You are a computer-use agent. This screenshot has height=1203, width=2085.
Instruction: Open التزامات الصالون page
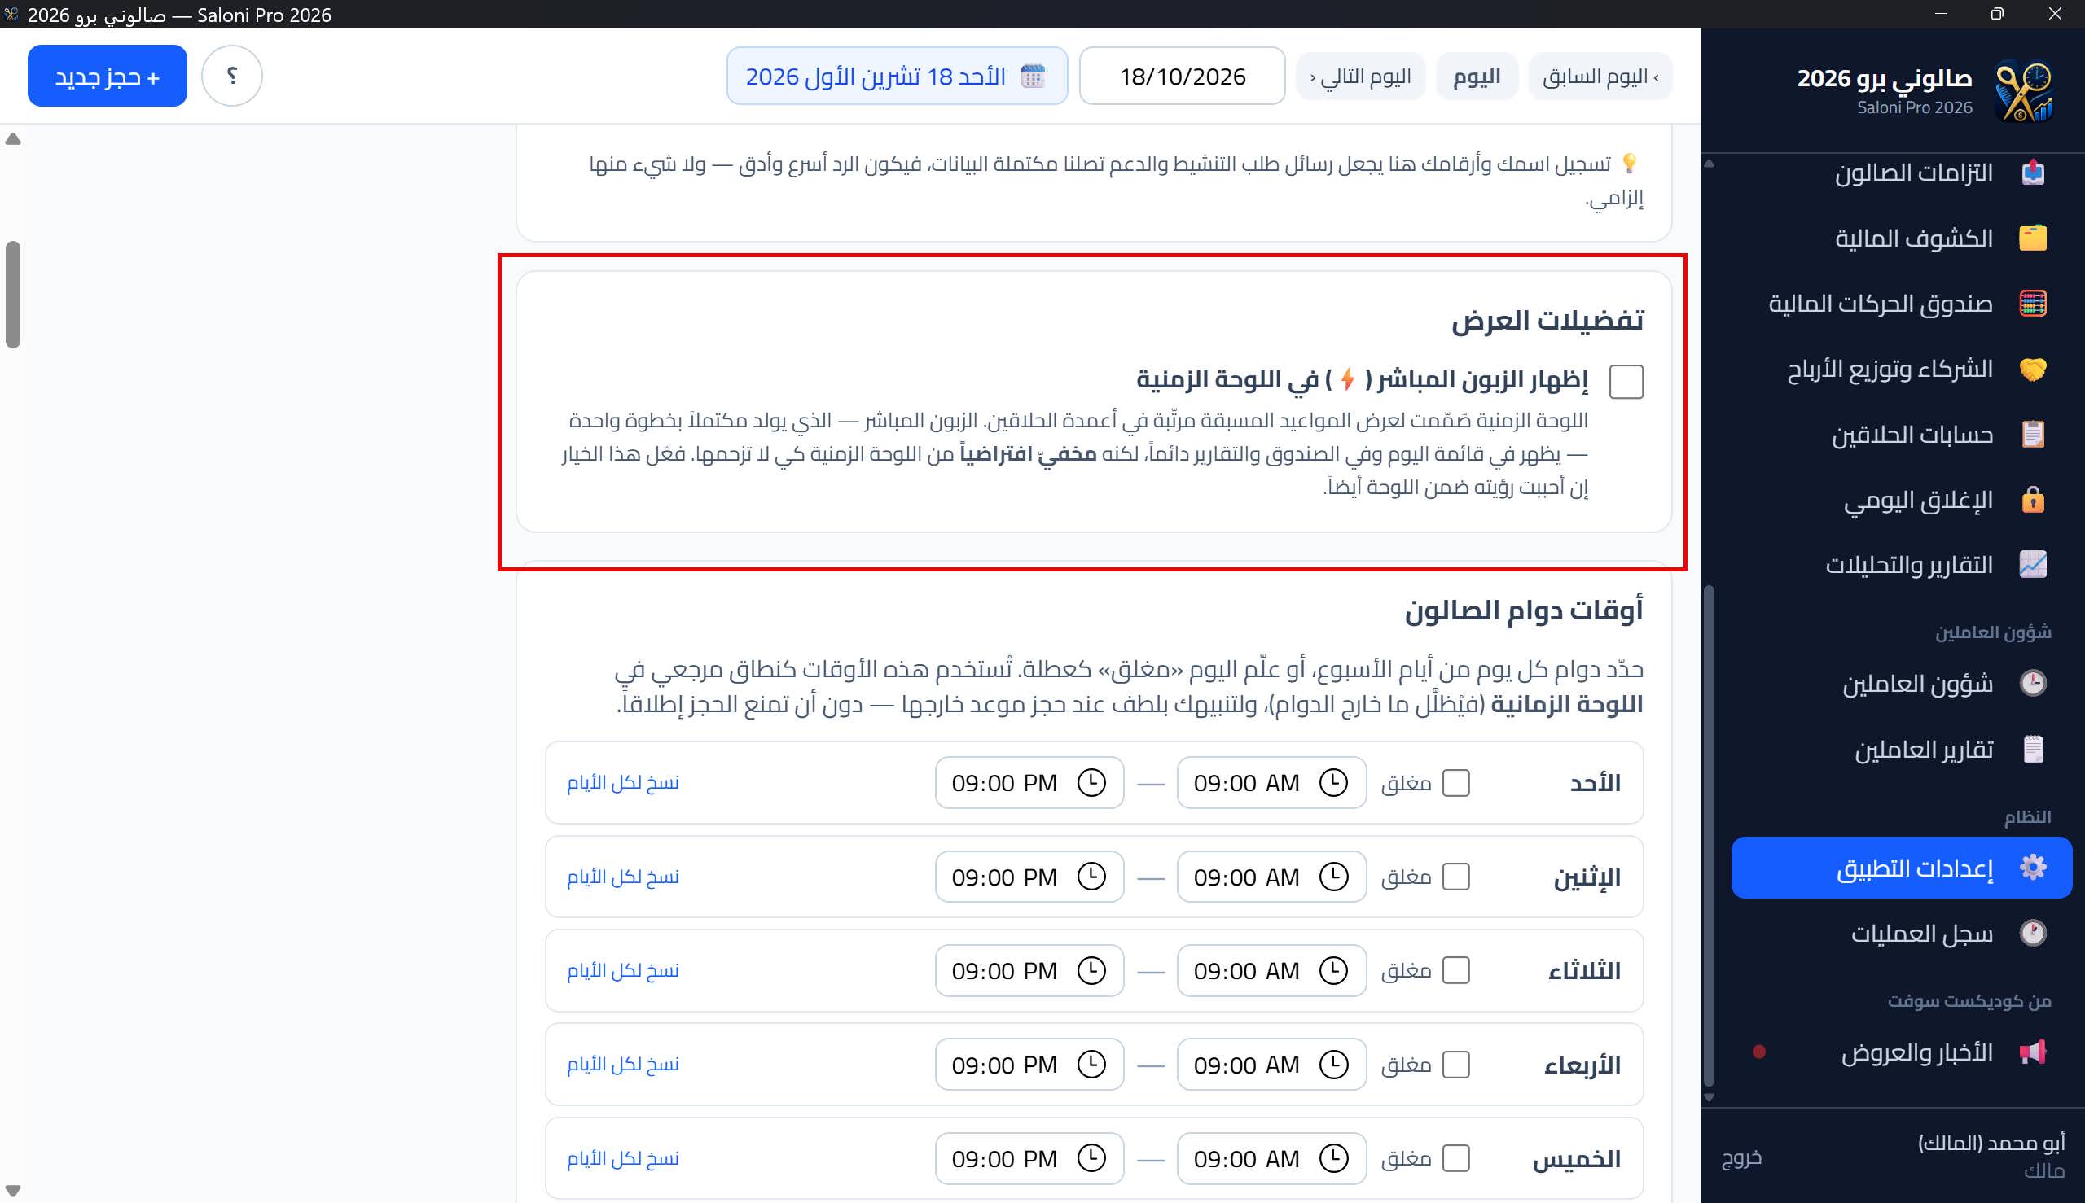[1902, 173]
